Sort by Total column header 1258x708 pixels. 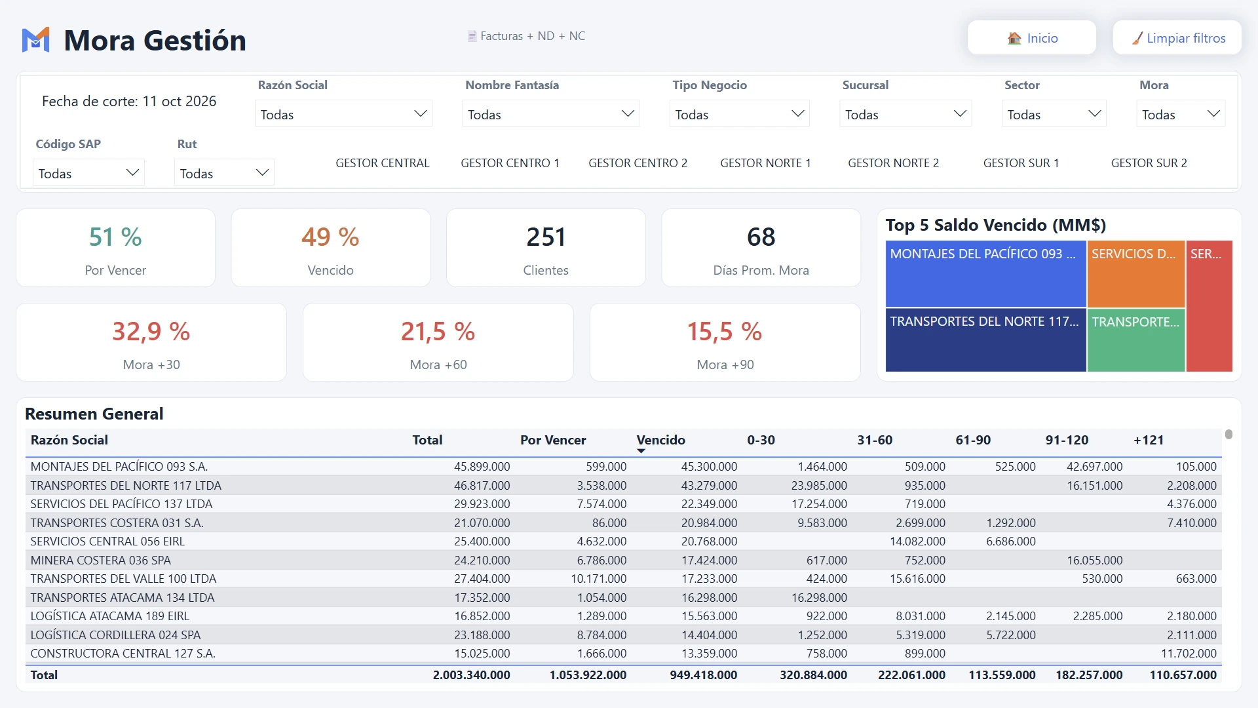click(427, 440)
